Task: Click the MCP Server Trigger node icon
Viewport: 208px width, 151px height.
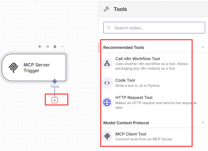Action: (13, 67)
